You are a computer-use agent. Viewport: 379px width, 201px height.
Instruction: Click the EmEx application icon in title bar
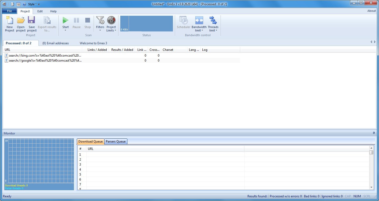point(4,4)
